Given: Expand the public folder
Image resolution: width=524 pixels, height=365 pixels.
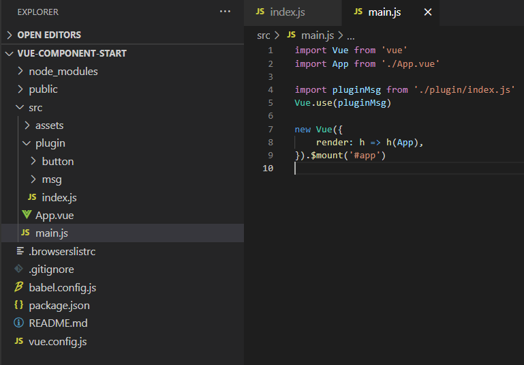Looking at the screenshot, I should click(x=123, y=89).
